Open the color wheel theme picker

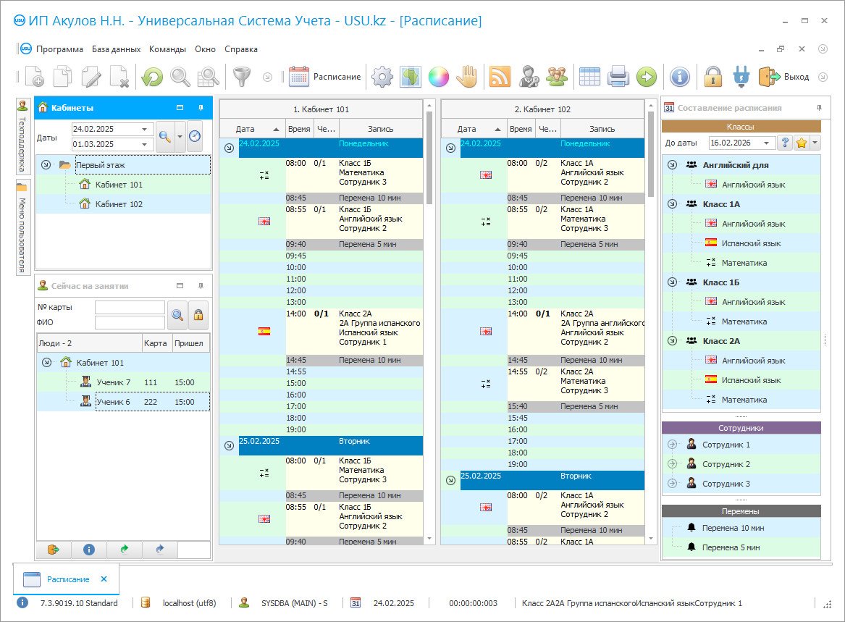coord(439,77)
